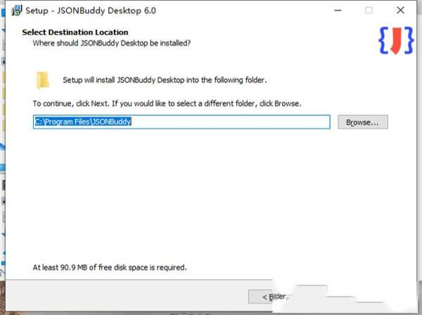Viewport: 422px width, 315px height.
Task: Place cursor in empty part of path field
Action: click(232, 122)
